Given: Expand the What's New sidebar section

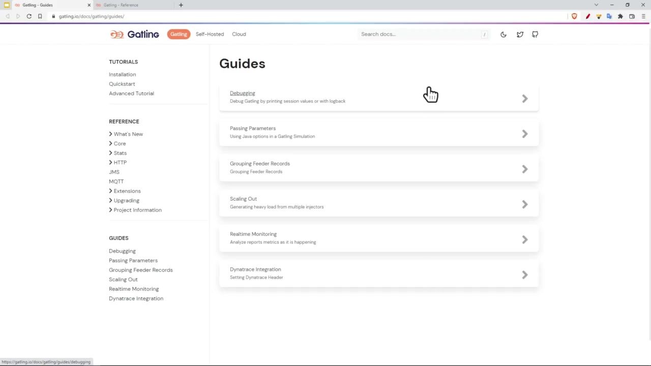Looking at the screenshot, I should click(128, 134).
